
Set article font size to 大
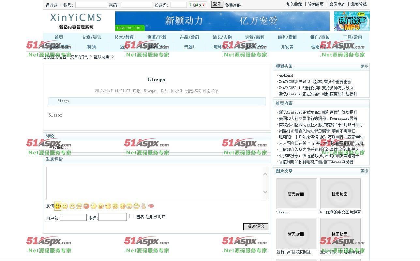point(165,91)
